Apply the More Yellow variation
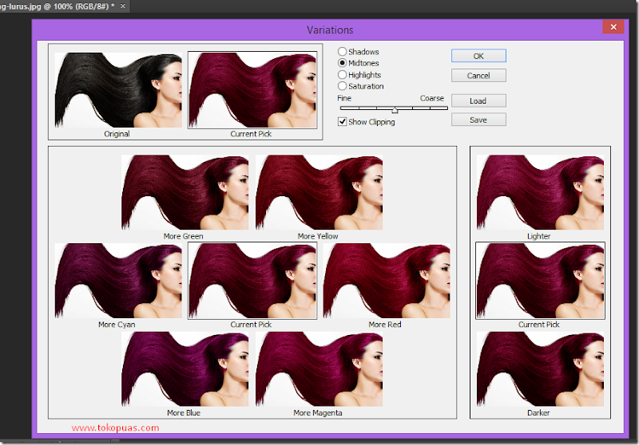The height and width of the screenshot is (445, 639). click(319, 192)
